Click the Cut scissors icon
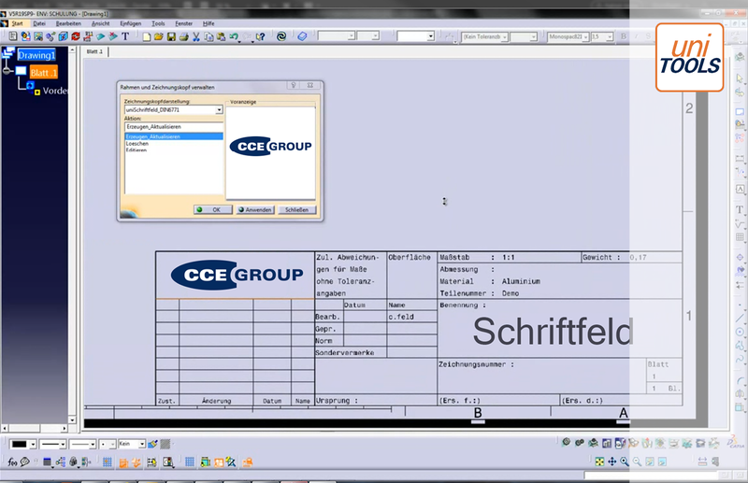 (x=196, y=36)
